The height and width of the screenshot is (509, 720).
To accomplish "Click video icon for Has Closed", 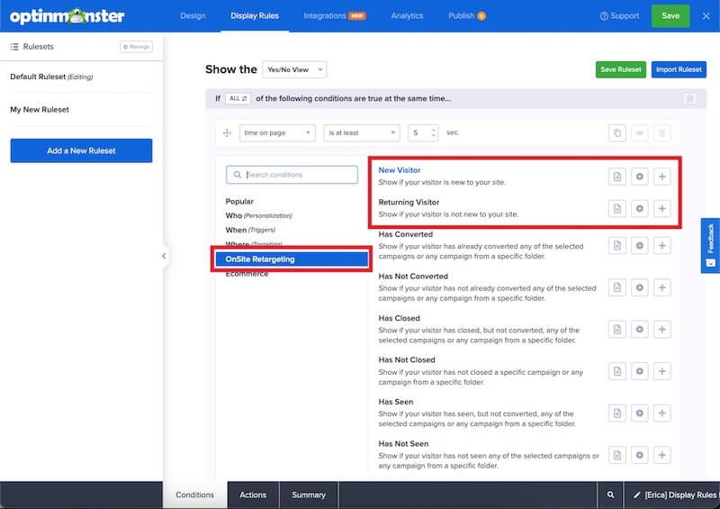I will [x=640, y=330].
